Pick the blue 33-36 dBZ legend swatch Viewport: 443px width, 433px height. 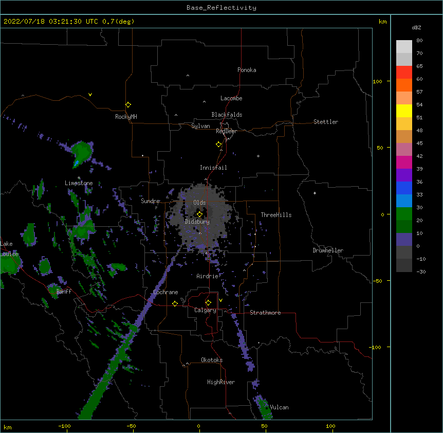pos(404,188)
